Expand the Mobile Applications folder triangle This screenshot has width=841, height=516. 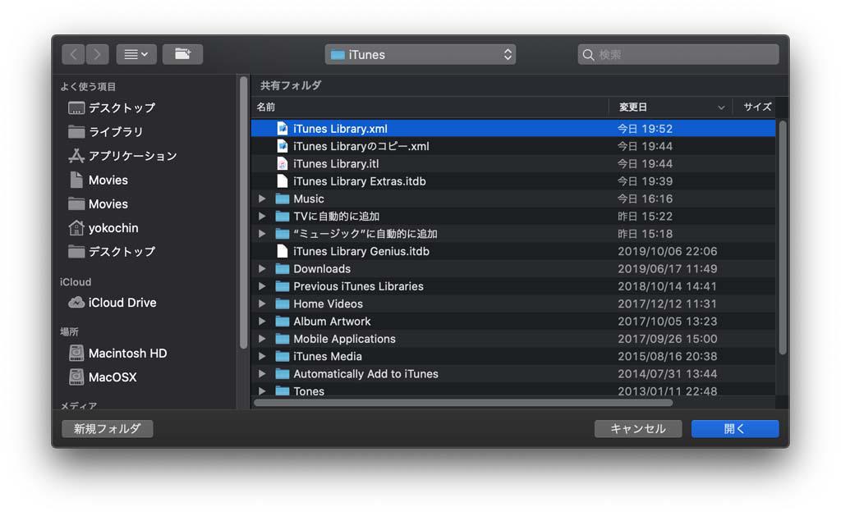(x=262, y=339)
